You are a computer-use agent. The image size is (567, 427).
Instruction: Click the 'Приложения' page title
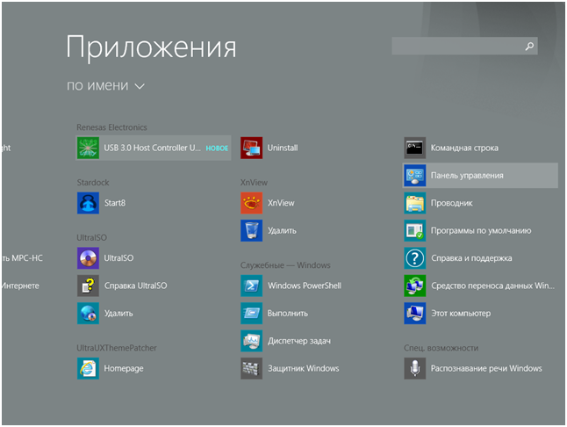[x=151, y=47]
